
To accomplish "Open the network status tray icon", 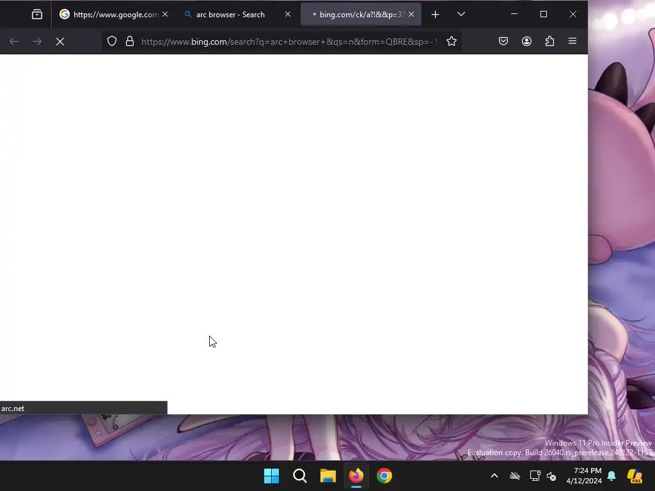I will (535, 476).
